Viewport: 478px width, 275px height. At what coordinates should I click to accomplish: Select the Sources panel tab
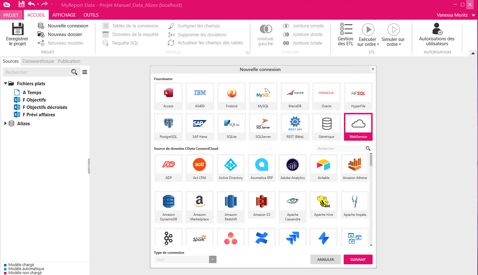[x=11, y=61]
